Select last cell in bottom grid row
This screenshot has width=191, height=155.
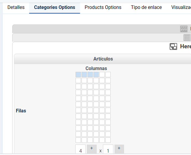point(108,140)
